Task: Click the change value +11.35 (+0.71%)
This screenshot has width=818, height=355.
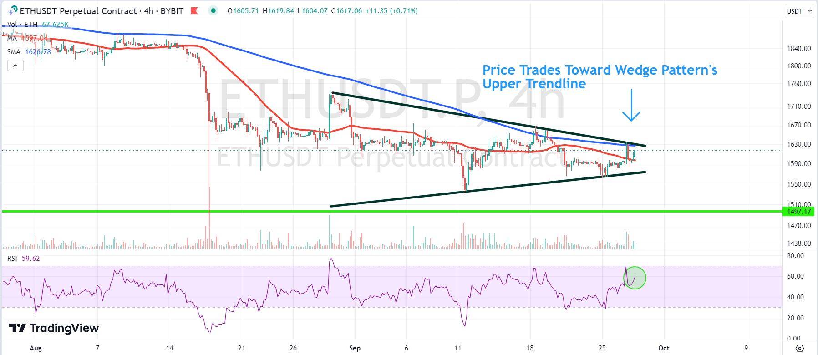Action: tap(391, 10)
